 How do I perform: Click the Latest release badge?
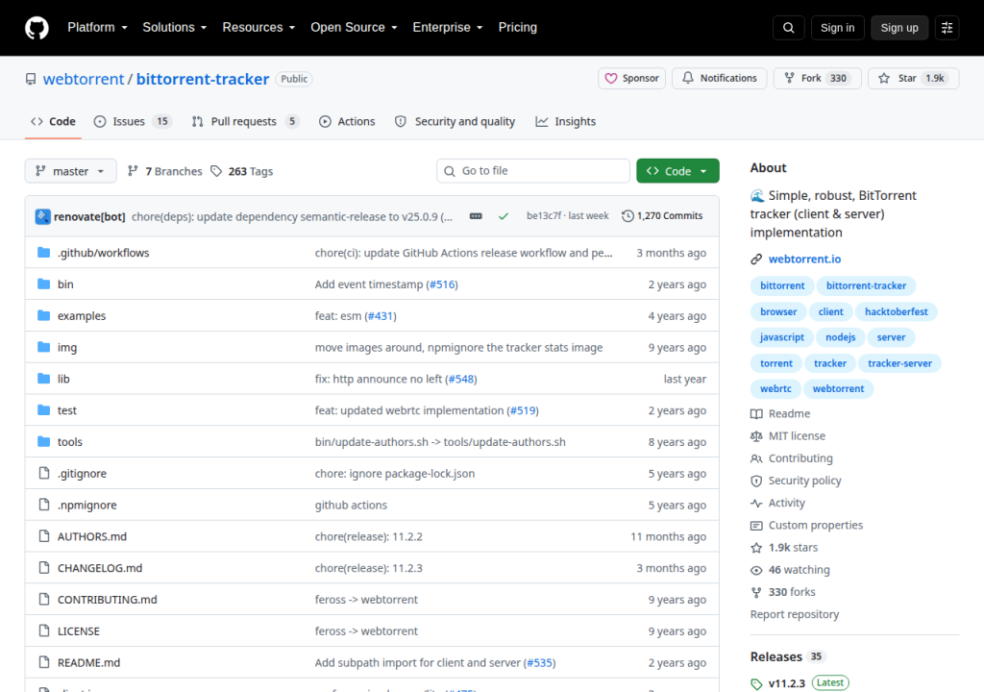pyautogui.click(x=829, y=683)
